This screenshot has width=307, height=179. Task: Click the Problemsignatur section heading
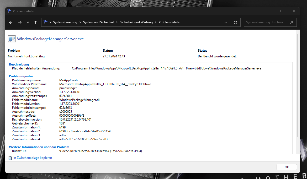coord(21,76)
